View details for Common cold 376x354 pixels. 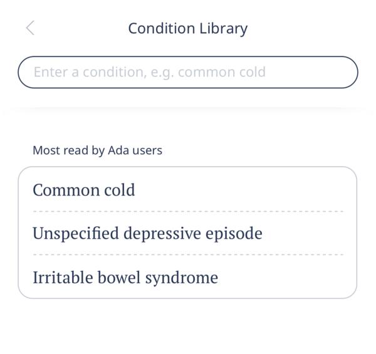84,190
